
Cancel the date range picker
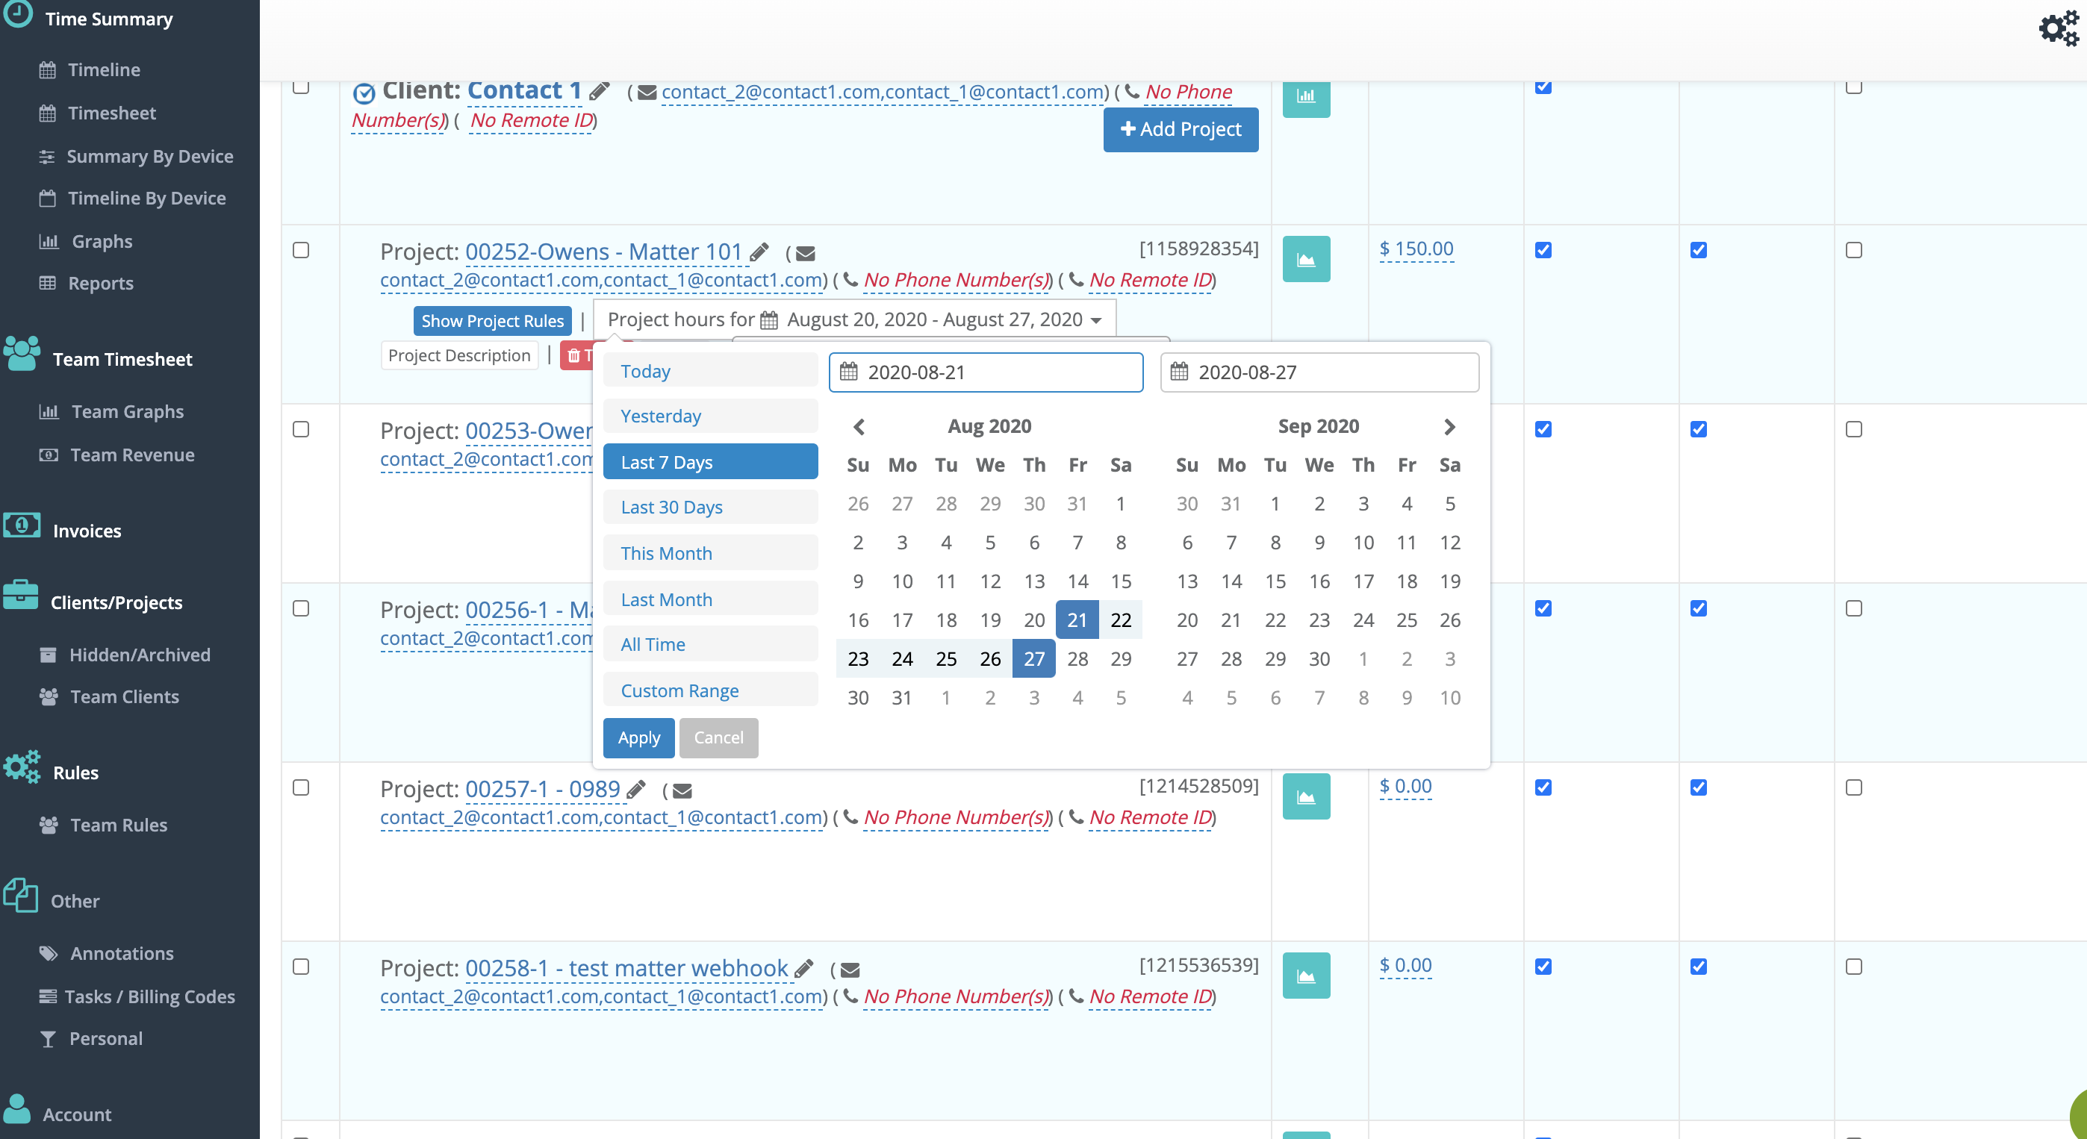(x=718, y=737)
